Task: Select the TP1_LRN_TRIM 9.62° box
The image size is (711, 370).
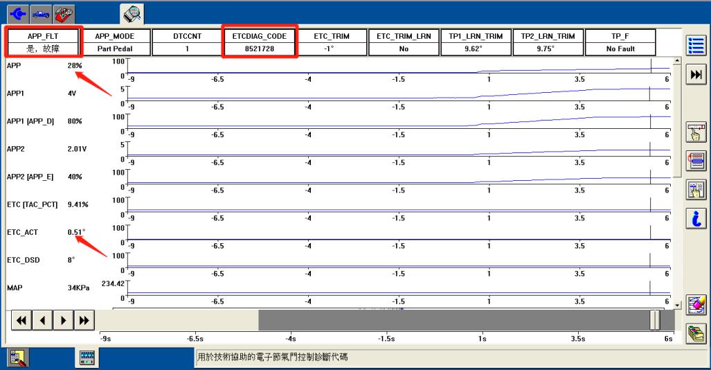Action: (476, 42)
